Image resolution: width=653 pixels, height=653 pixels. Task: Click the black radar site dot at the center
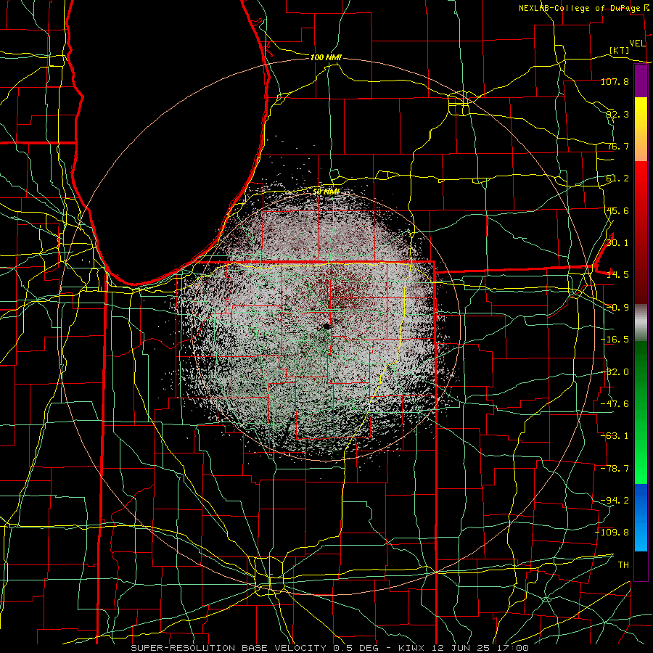(327, 326)
